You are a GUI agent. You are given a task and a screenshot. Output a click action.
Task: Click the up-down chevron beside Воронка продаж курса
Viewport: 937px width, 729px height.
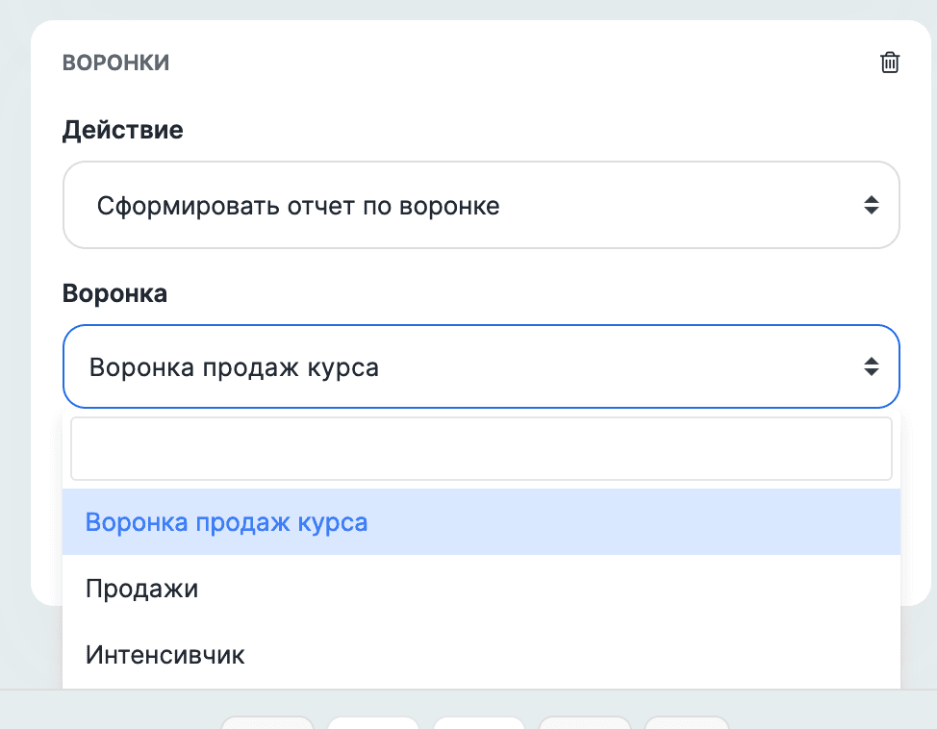tap(872, 366)
